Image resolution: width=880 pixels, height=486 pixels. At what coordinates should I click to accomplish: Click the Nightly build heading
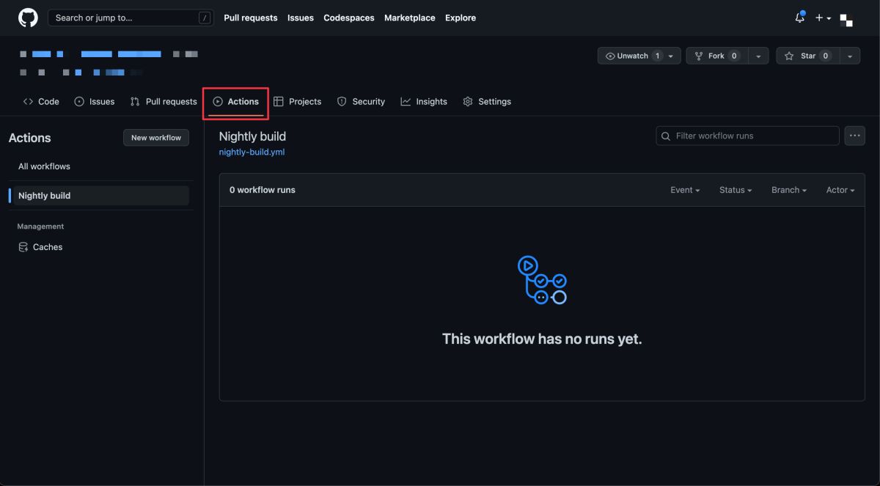[x=252, y=136]
